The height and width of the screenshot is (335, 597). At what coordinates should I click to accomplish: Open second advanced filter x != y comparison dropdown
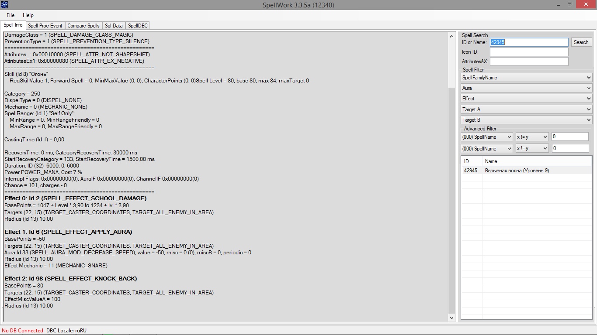point(532,149)
